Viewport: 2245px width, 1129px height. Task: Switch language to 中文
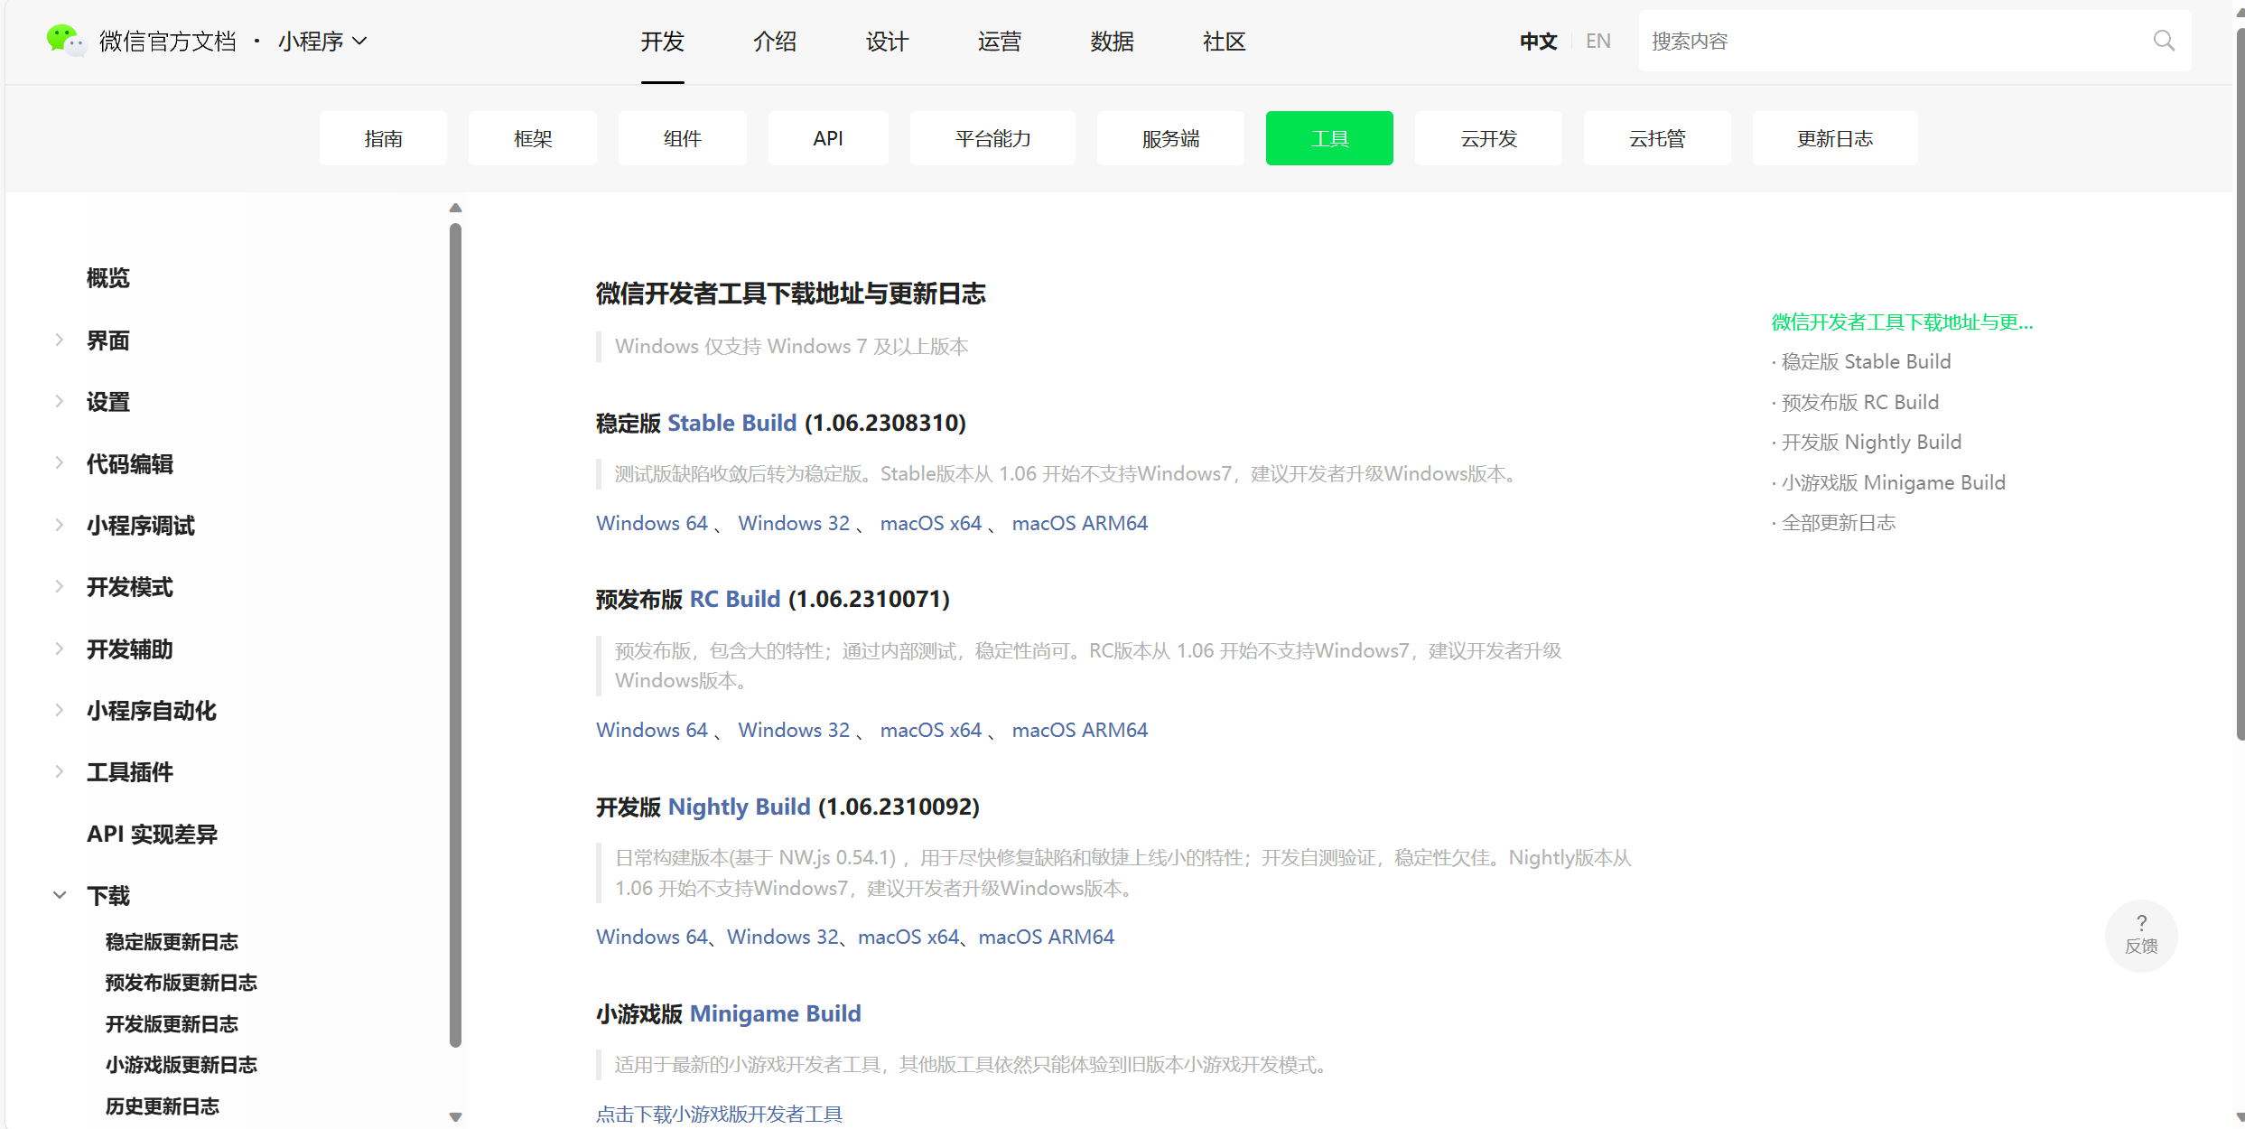[x=1538, y=41]
